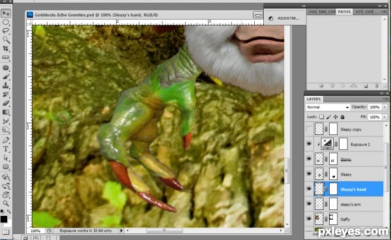Select the Clone Stamp tool
Viewport: 391px width, 240px height.
pos(6,85)
